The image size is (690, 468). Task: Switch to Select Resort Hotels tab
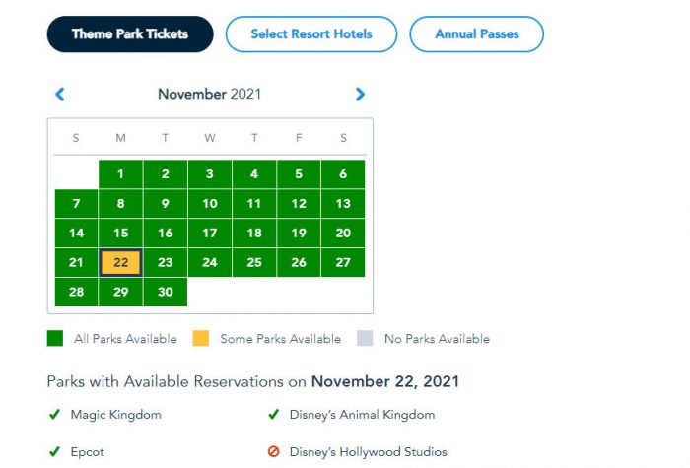tap(311, 34)
